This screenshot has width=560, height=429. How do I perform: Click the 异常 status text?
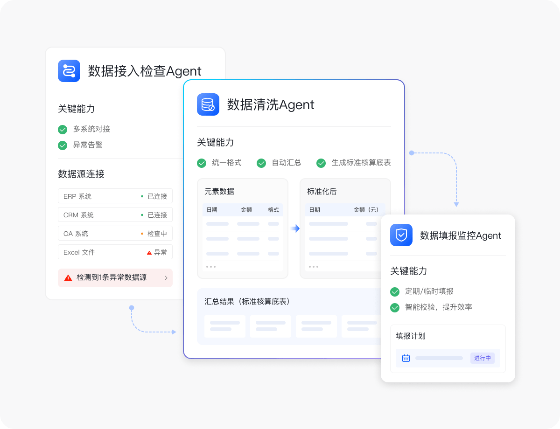click(x=161, y=252)
